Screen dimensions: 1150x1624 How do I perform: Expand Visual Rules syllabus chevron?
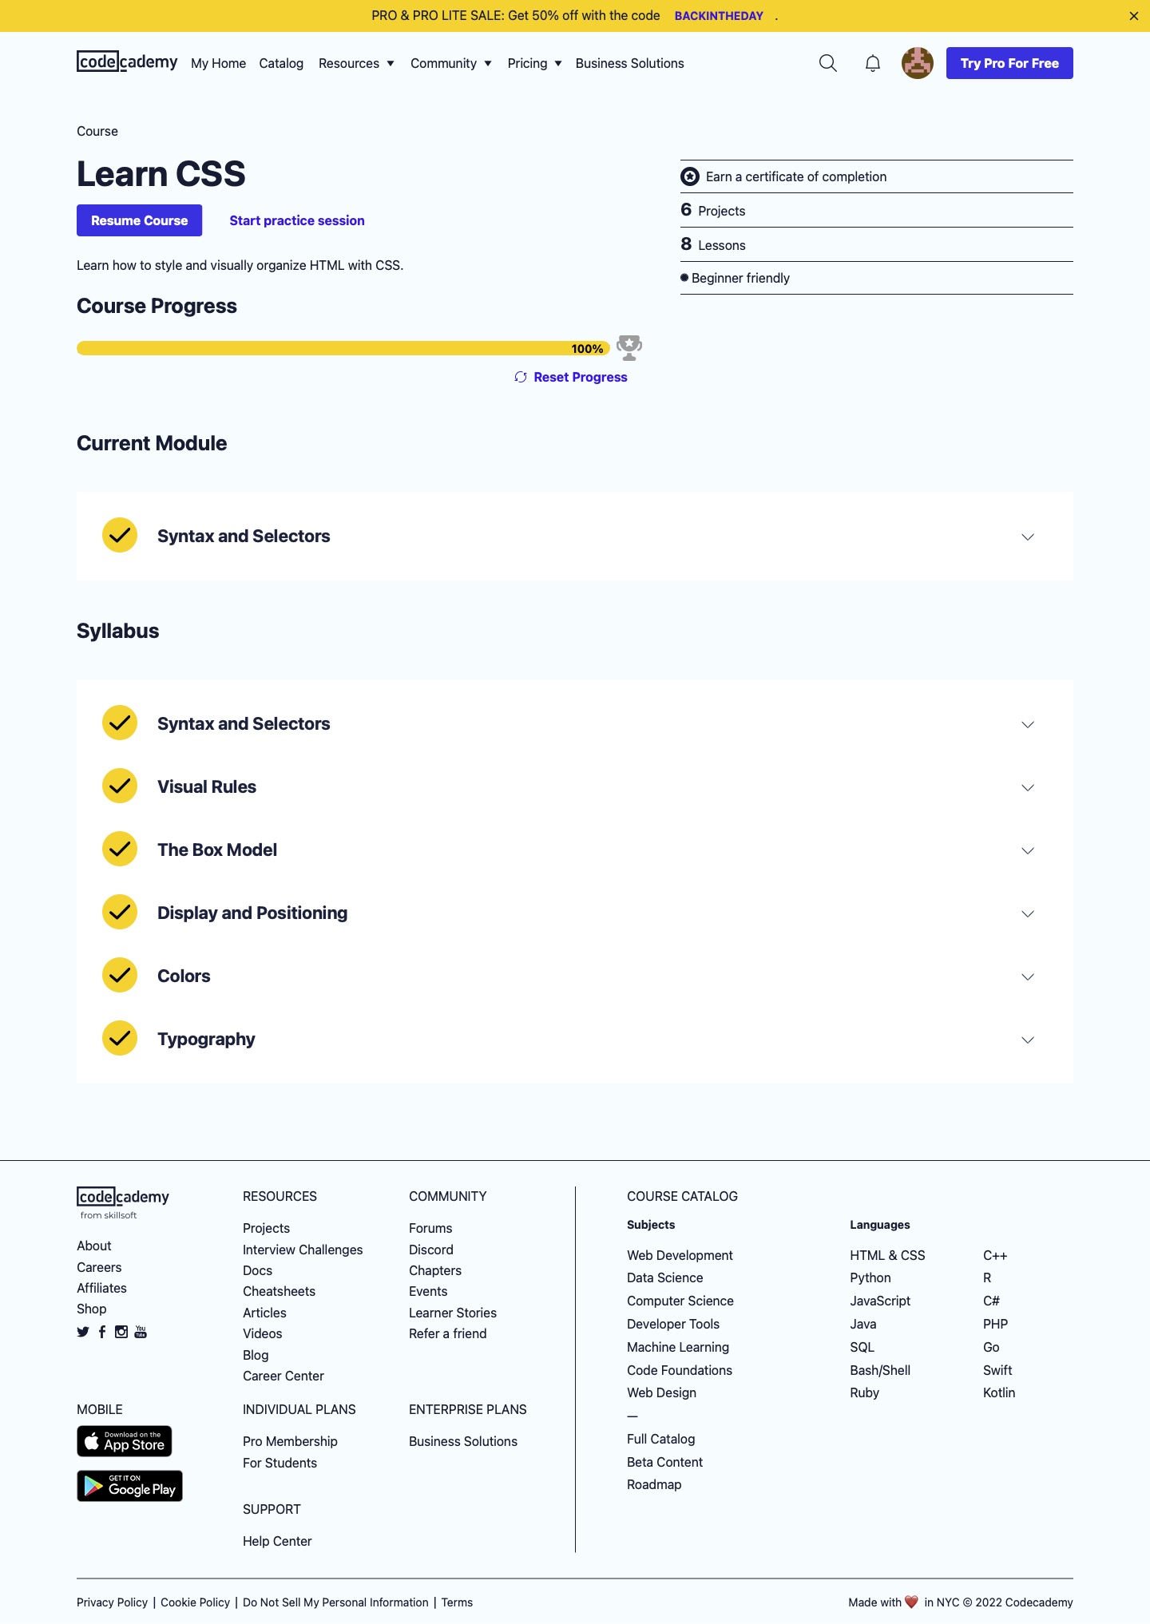click(1028, 787)
